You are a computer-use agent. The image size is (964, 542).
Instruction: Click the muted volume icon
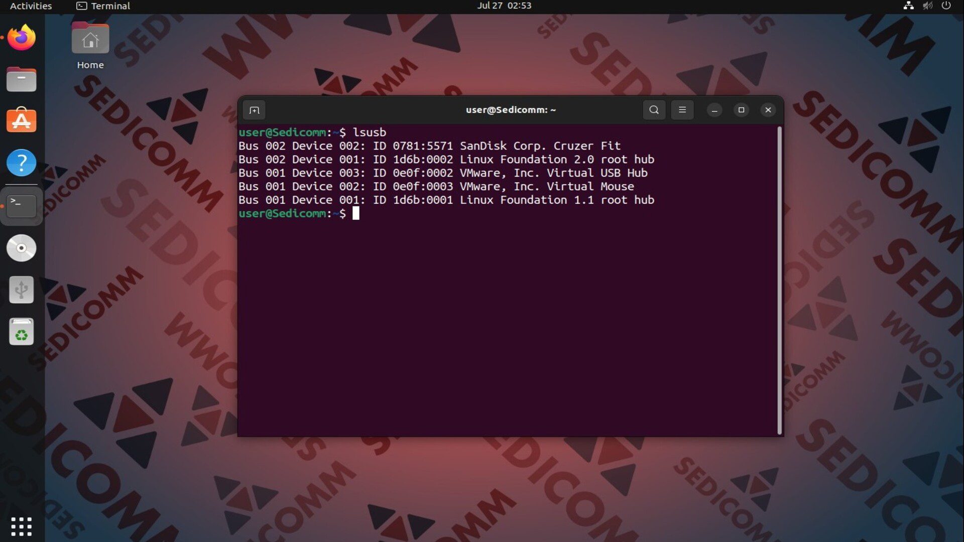pos(927,6)
